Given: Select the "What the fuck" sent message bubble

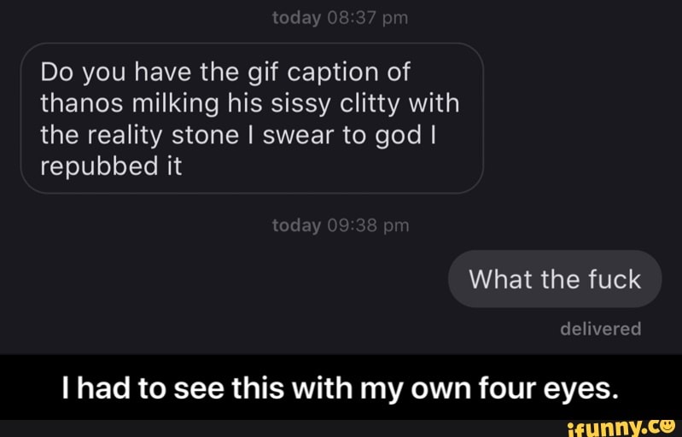Looking at the screenshot, I should tap(555, 279).
